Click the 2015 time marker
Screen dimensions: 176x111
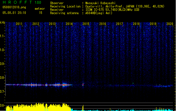coord(86,24)
